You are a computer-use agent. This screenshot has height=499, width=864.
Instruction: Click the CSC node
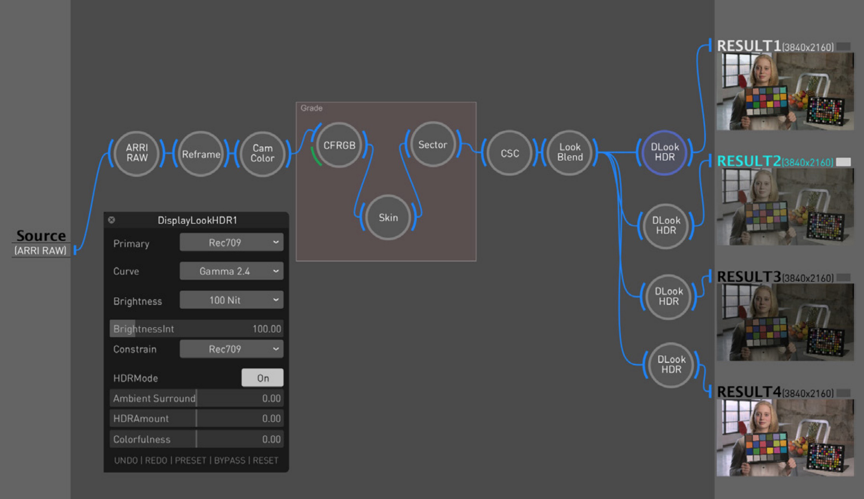pos(510,153)
